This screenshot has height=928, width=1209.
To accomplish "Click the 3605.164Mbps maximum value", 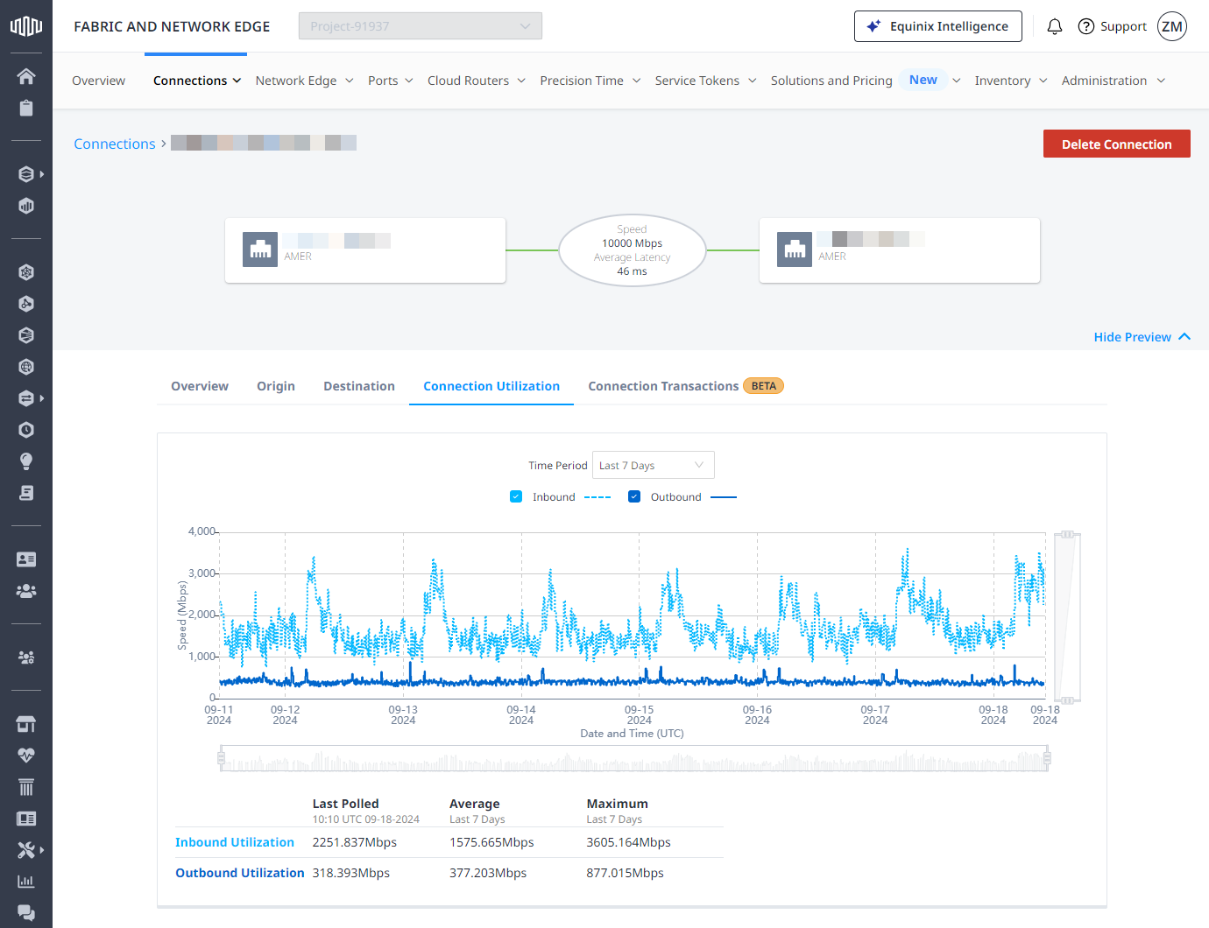I will (x=629, y=842).
